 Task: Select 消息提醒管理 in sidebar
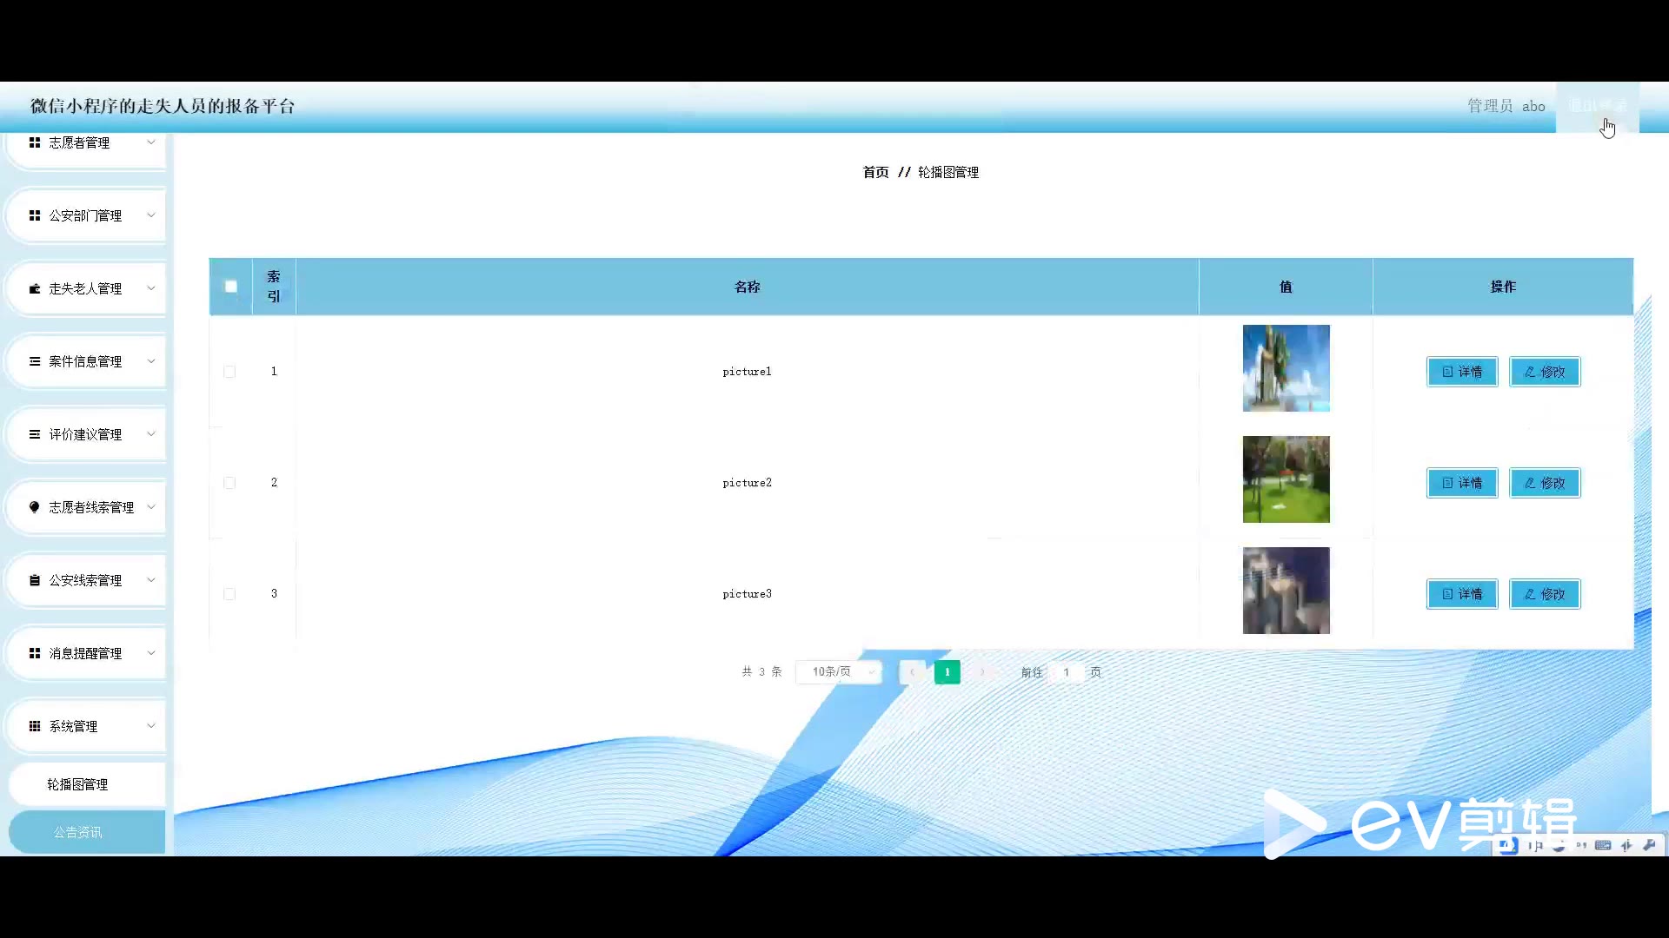point(85,653)
